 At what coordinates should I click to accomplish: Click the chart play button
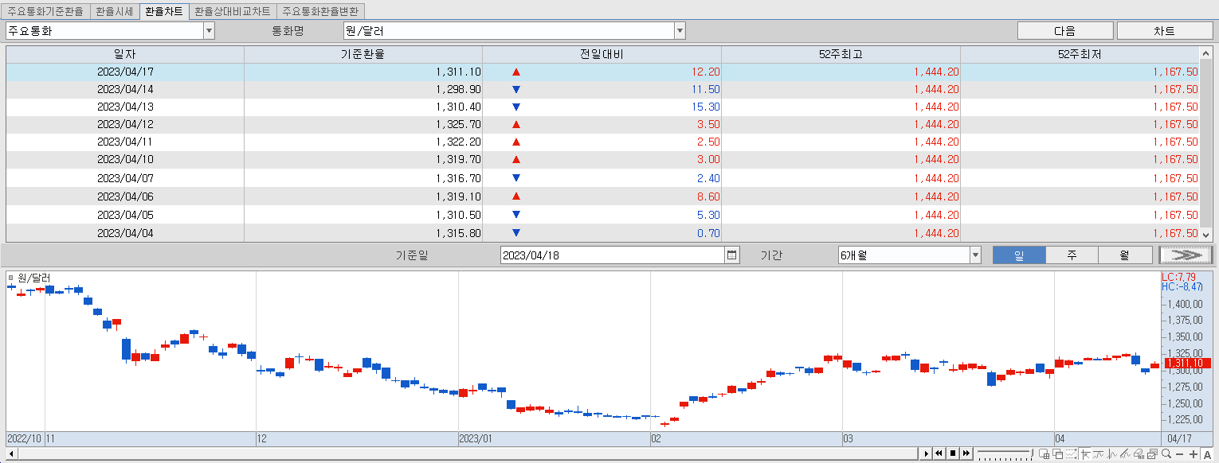926,453
